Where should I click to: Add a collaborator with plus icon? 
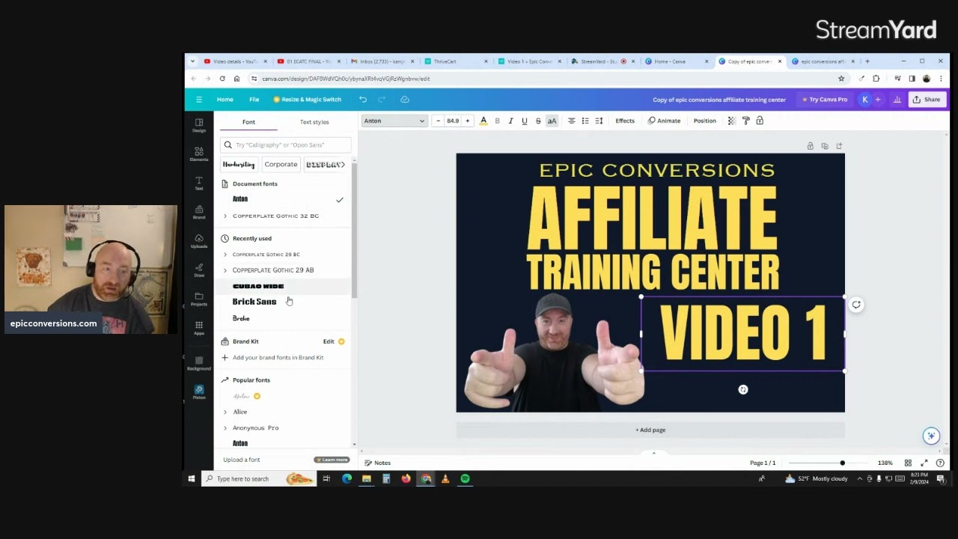[878, 100]
